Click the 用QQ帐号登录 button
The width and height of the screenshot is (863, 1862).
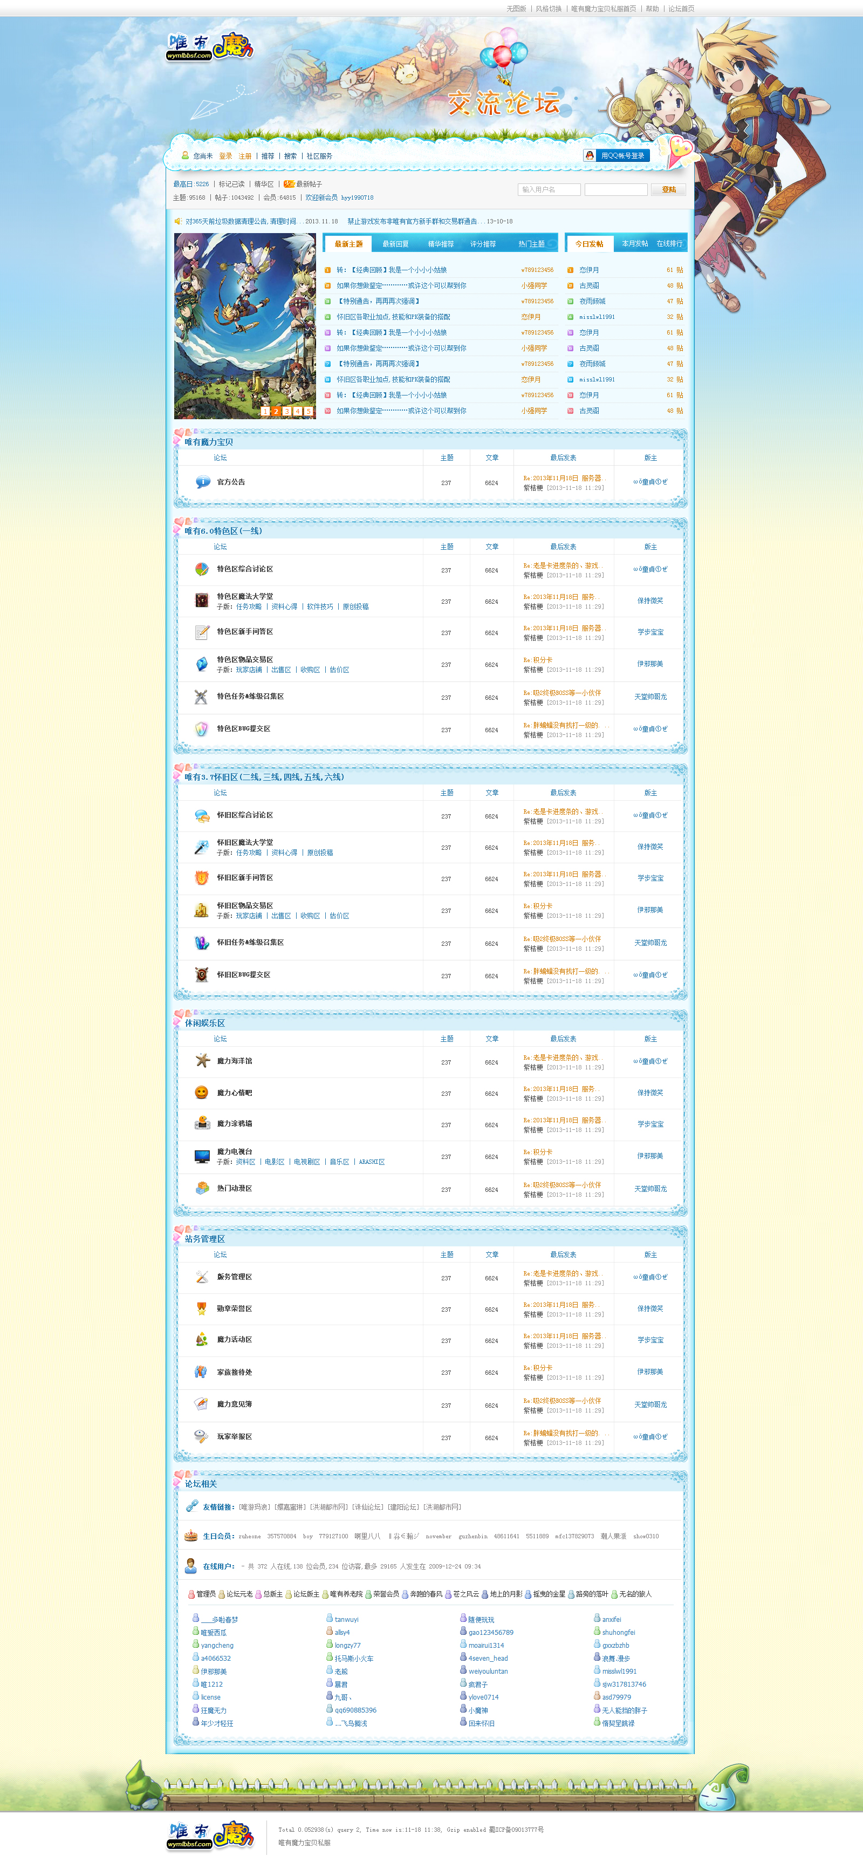[x=617, y=155]
